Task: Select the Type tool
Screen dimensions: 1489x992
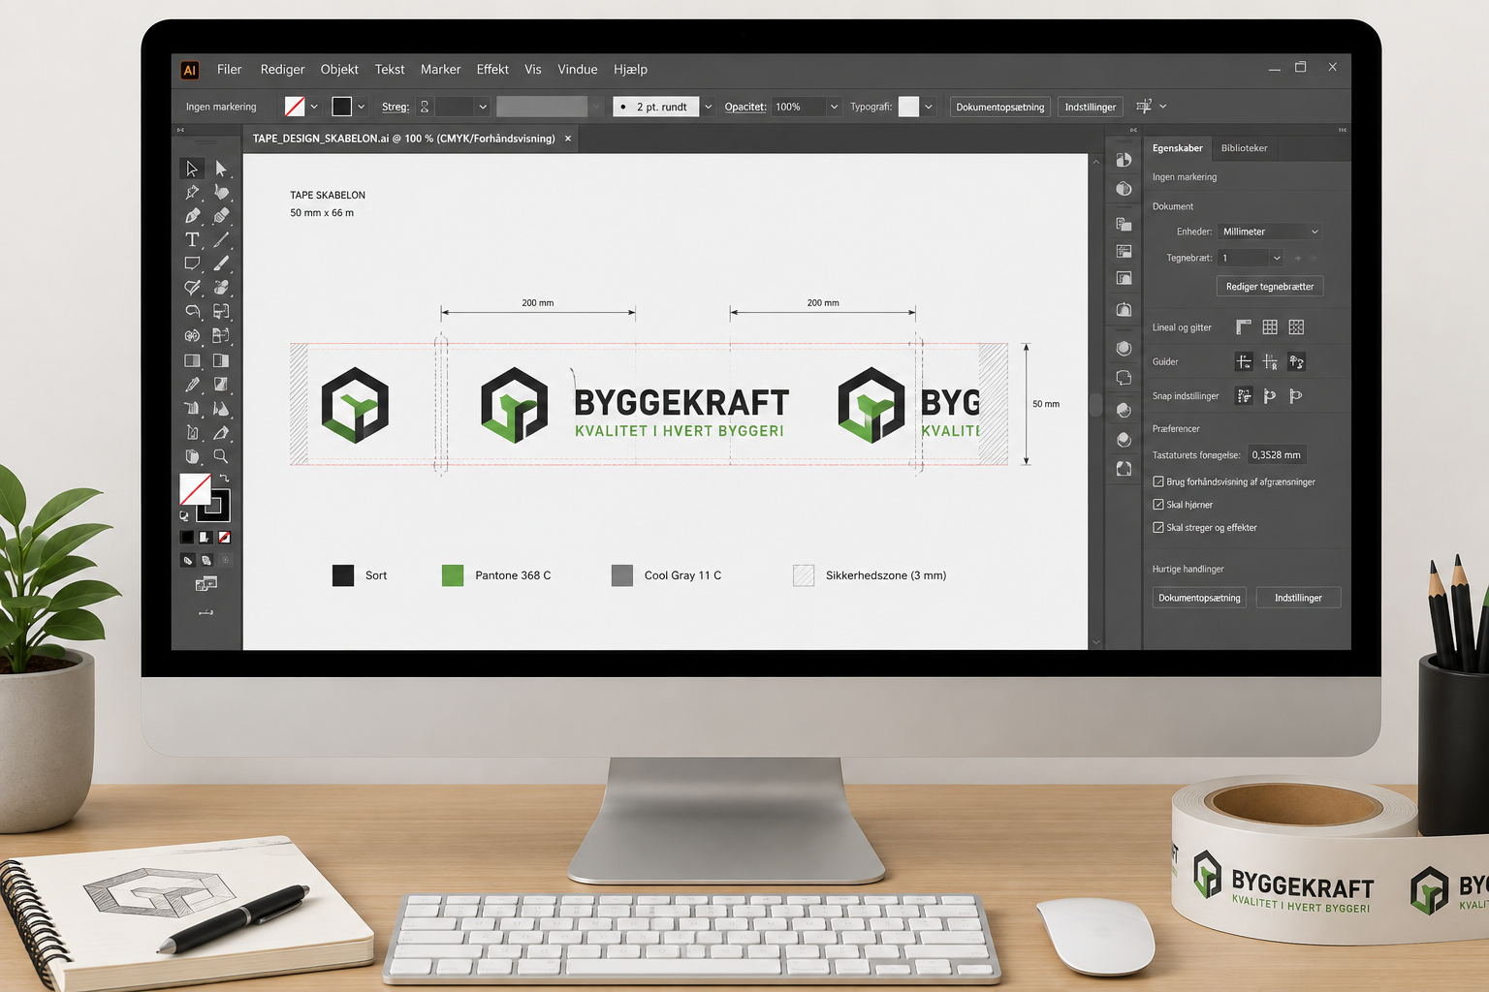Action: click(192, 239)
